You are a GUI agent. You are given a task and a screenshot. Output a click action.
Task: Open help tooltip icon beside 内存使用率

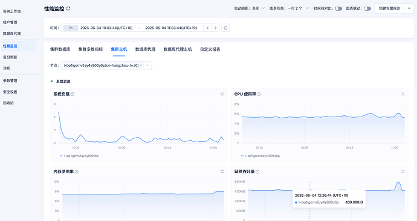[x=77, y=171]
